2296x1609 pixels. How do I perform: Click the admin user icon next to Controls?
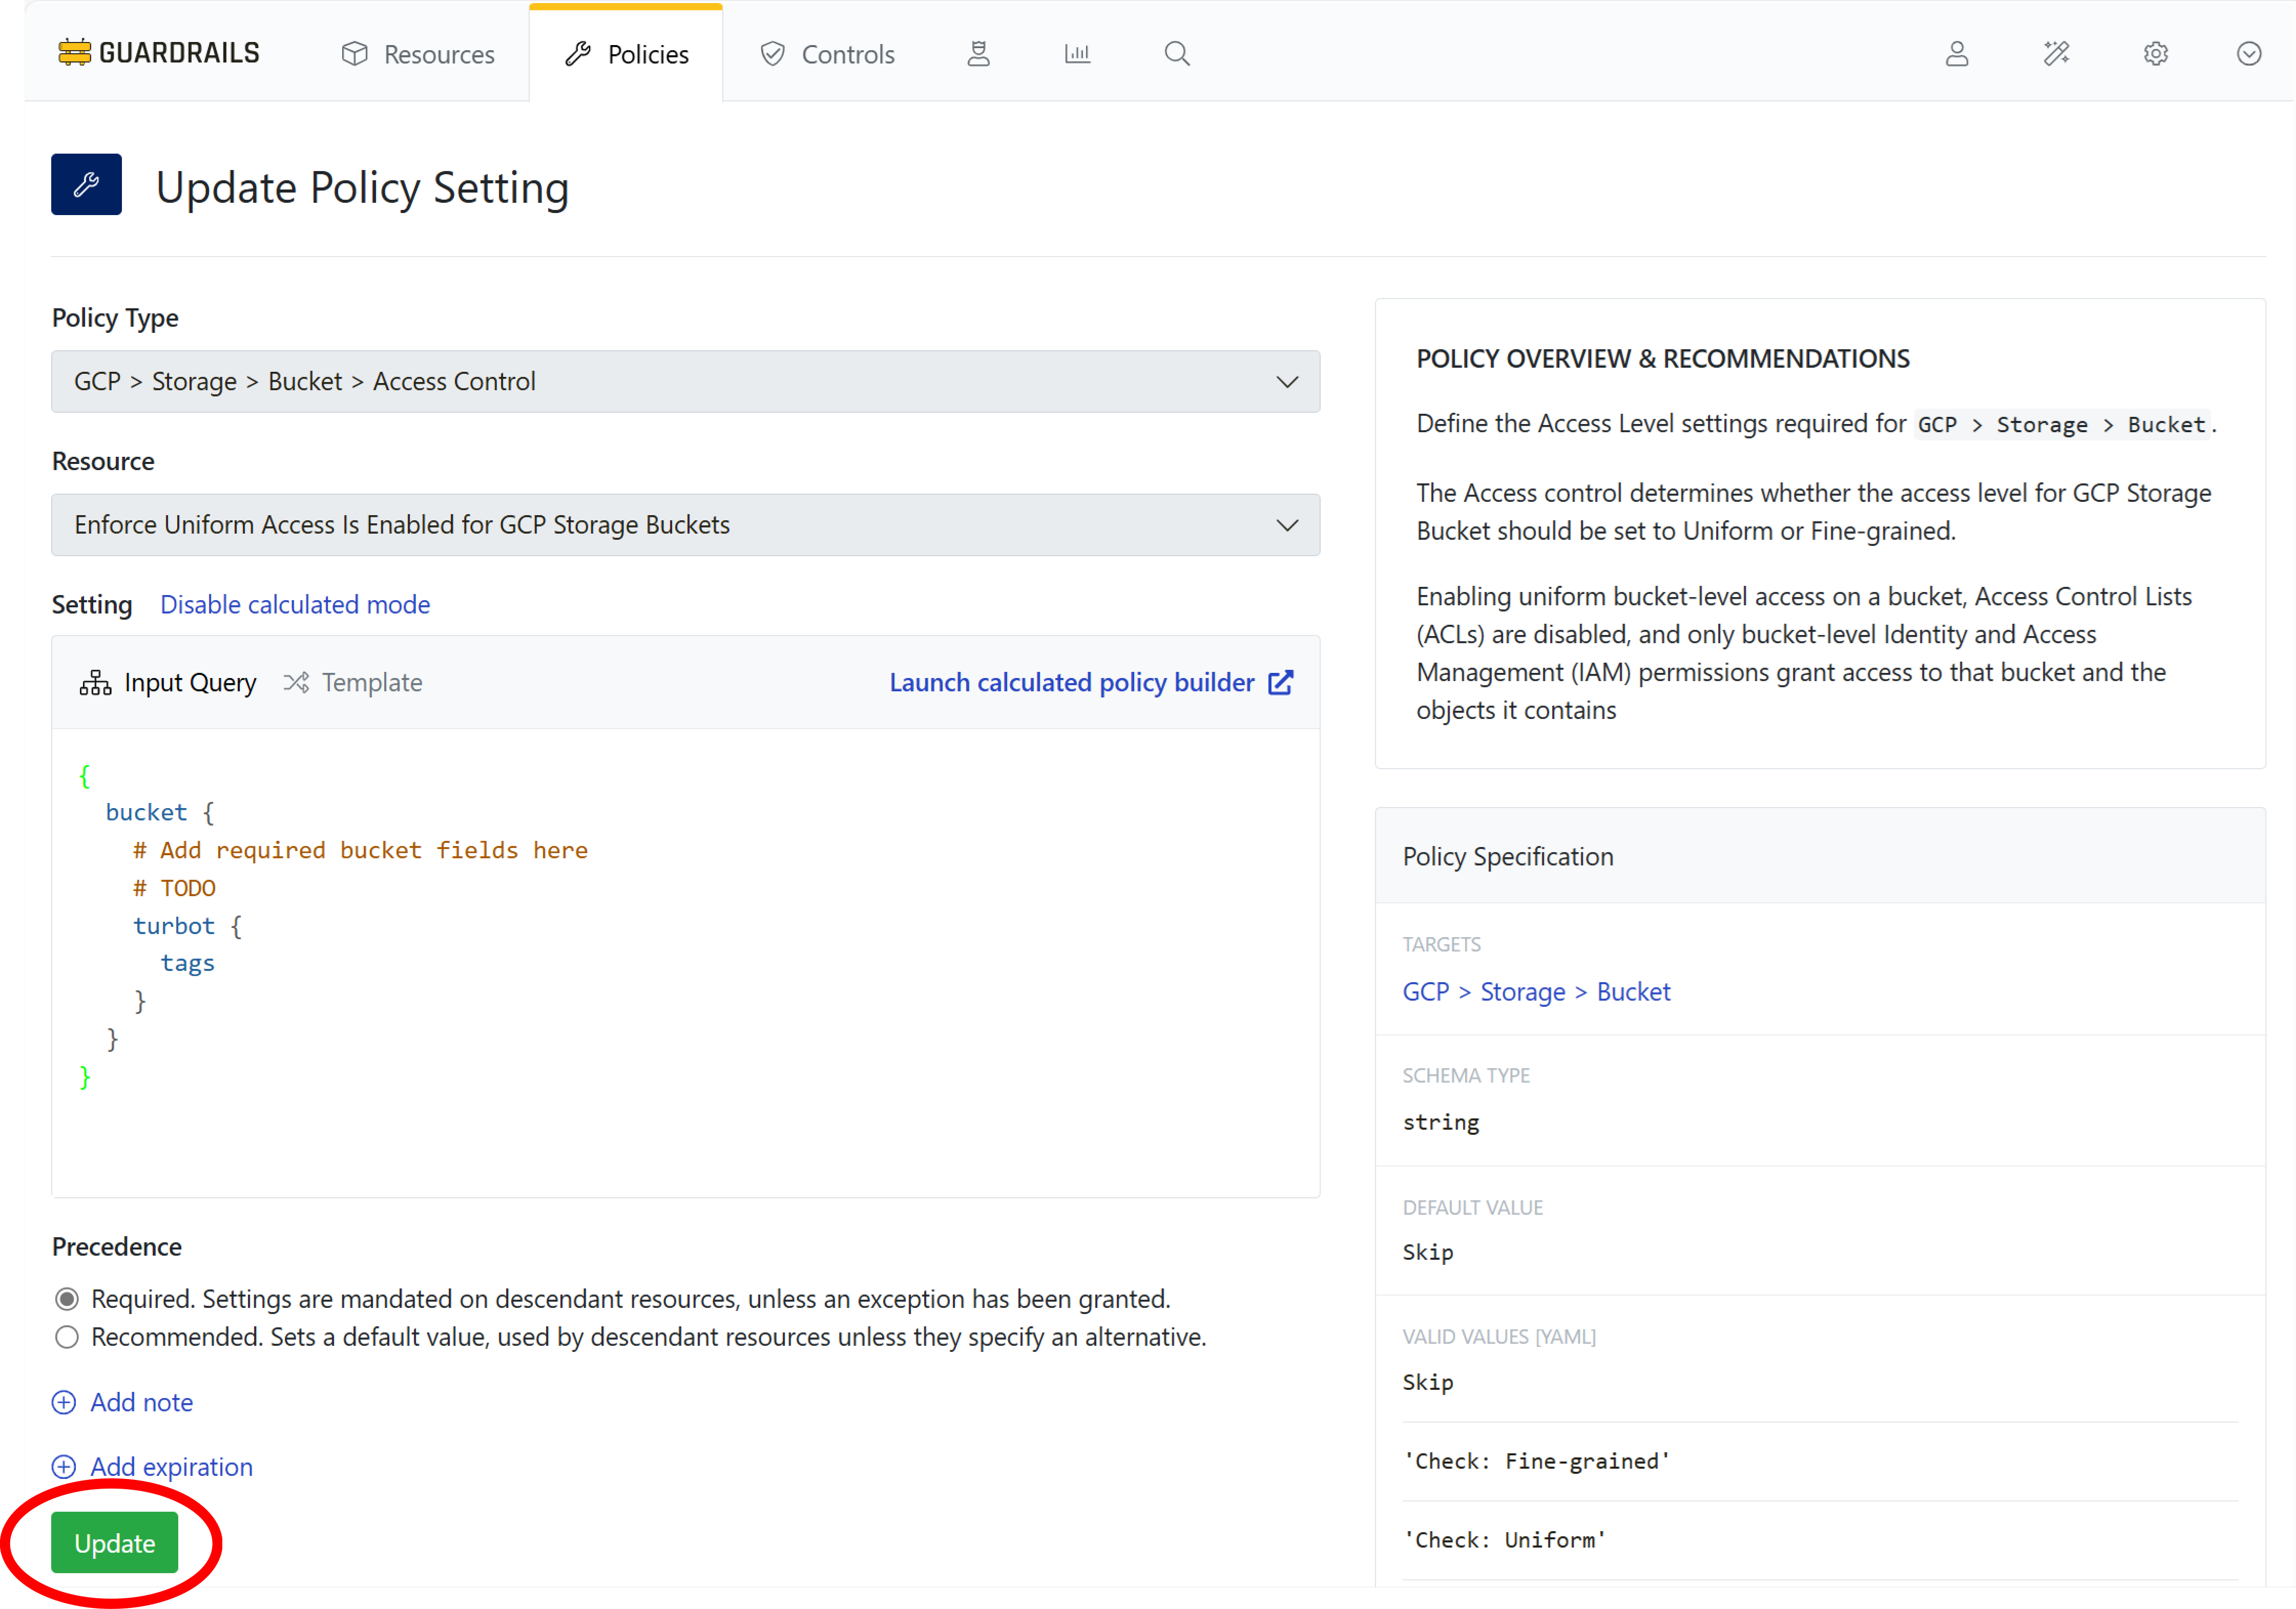(x=978, y=53)
